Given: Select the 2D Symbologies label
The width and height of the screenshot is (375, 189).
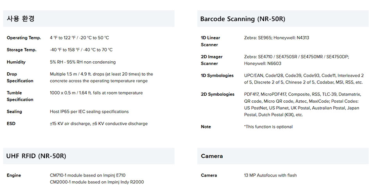Looking at the screenshot, I should (218, 94).
